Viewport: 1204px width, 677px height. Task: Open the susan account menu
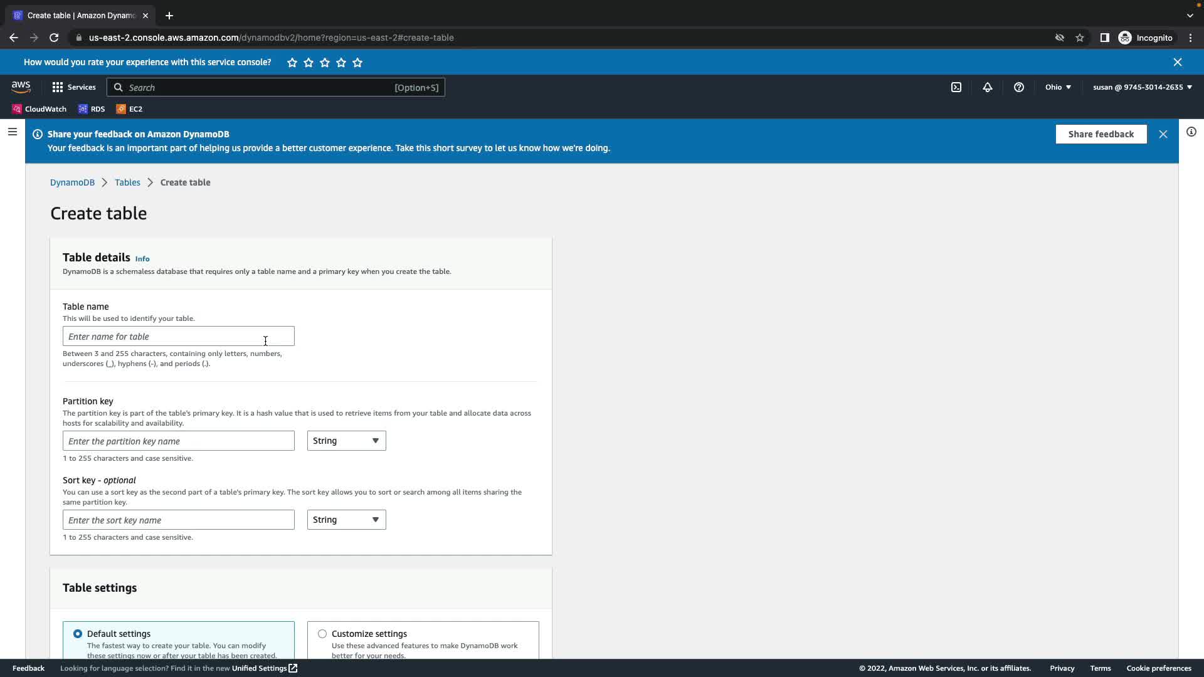click(1142, 87)
